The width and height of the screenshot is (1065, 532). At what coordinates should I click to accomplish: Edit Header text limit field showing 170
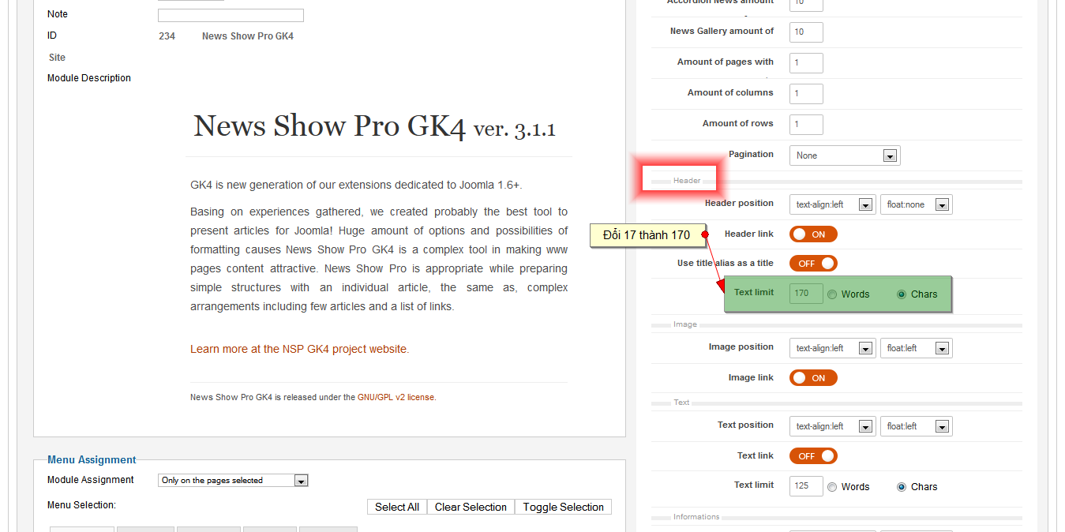[x=806, y=294]
